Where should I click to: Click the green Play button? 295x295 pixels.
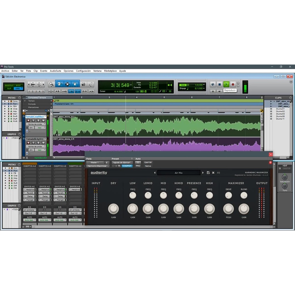coord(226,84)
